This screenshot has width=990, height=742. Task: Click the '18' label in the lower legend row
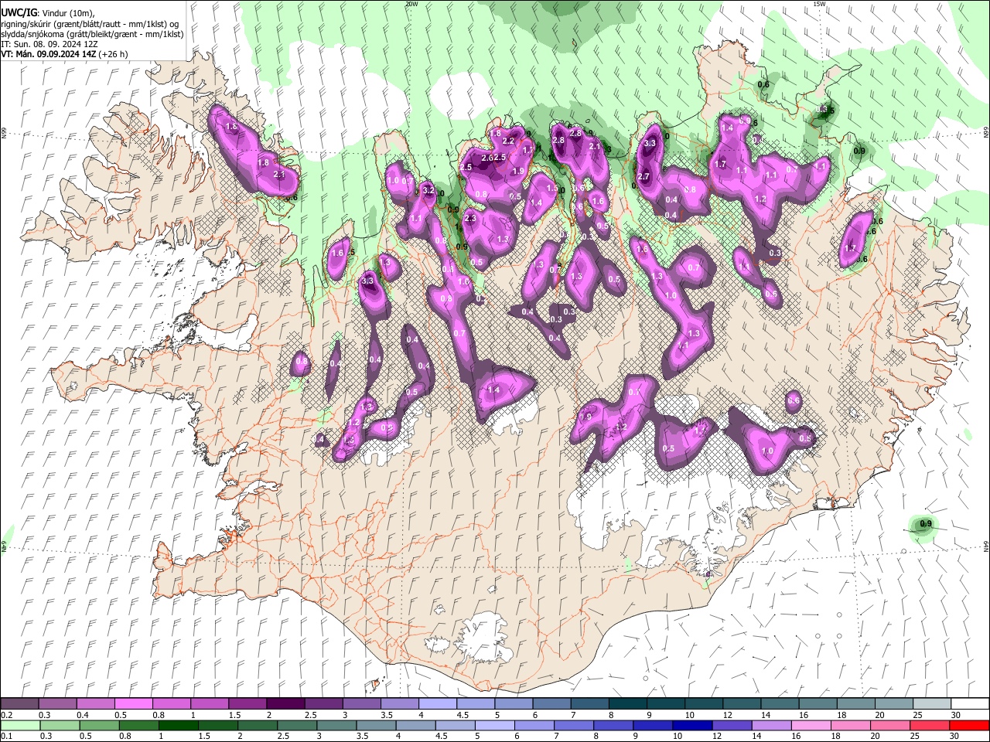coord(836,736)
